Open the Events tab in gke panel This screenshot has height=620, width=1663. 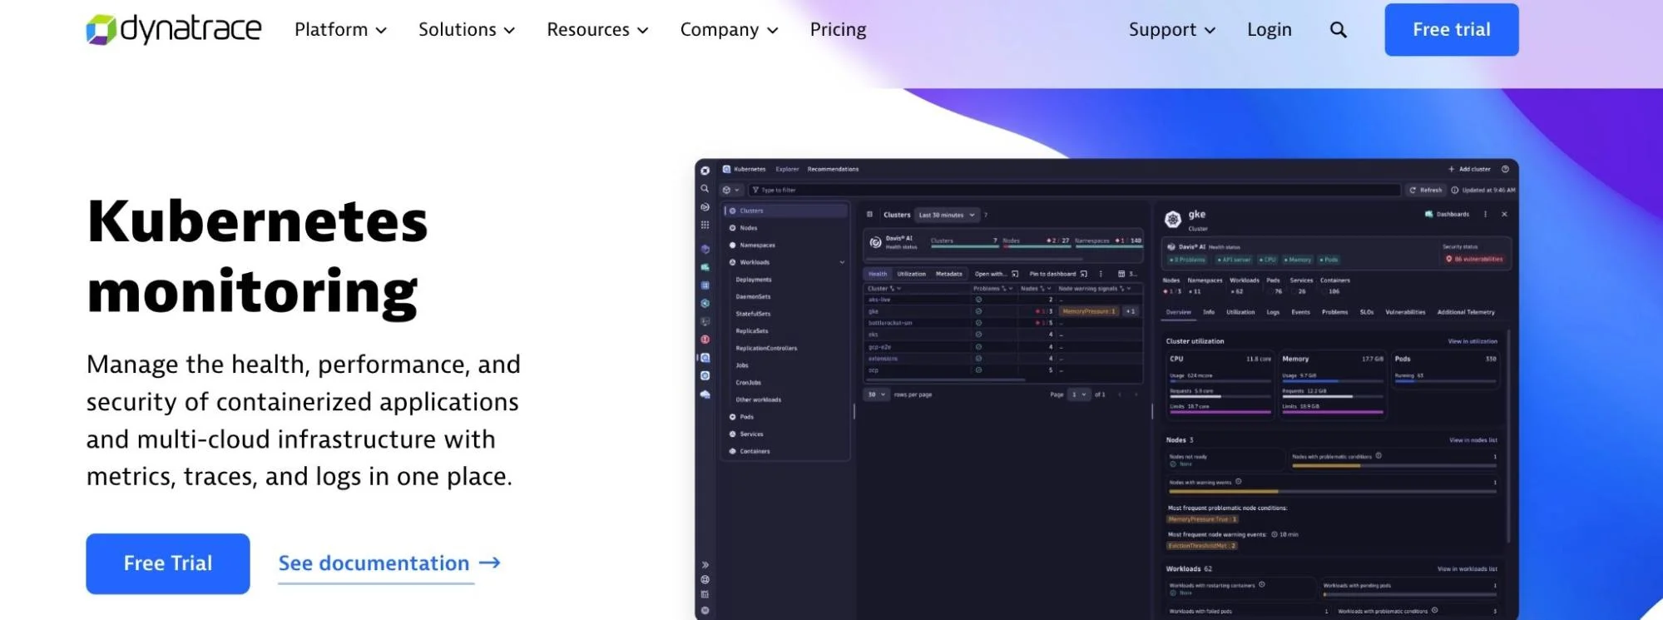[1300, 312]
